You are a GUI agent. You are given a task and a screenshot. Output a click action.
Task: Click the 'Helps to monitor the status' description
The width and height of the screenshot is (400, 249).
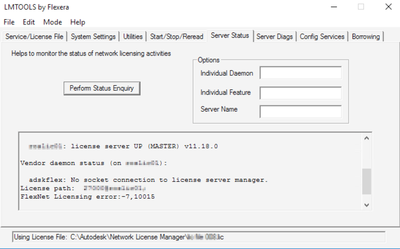[91, 54]
